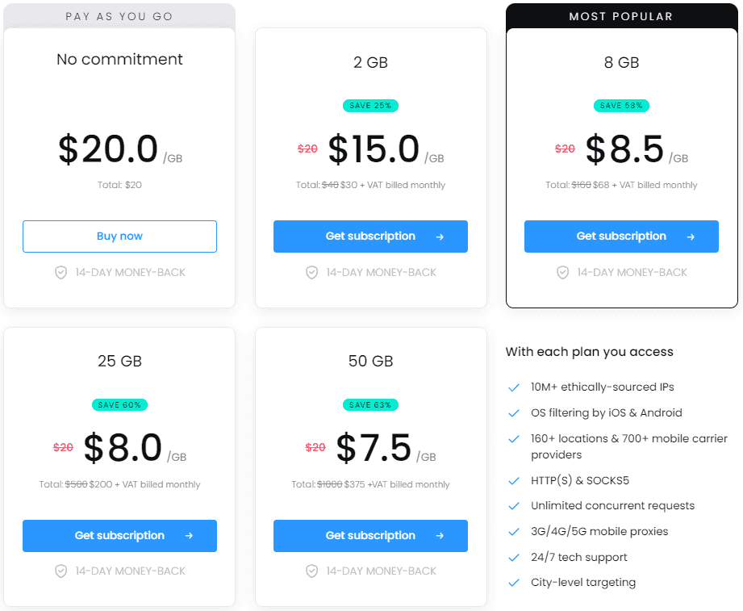Click checkmark beside 24/7 tech support
Viewport: 743px width, 611px height.
point(514,558)
